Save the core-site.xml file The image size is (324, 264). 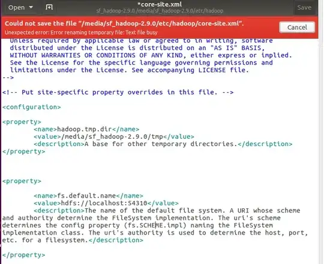(x=304, y=7)
